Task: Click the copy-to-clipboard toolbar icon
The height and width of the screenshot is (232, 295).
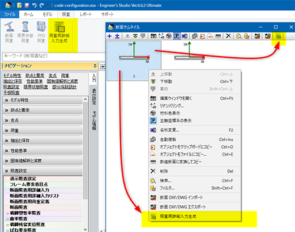Action: (202, 36)
